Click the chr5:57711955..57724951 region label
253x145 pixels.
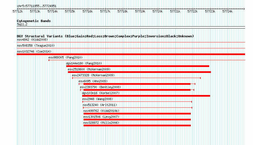(x=37, y=6)
